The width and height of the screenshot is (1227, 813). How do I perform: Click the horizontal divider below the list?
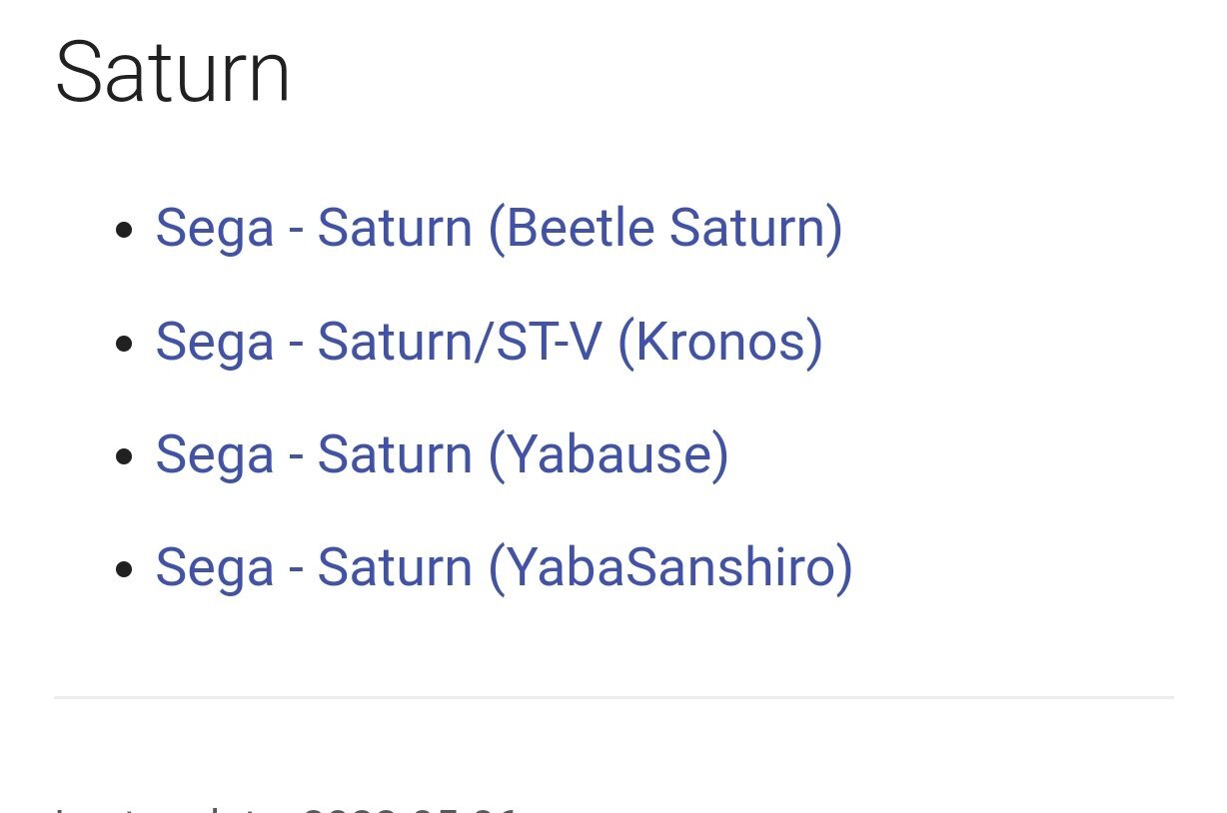coord(613,697)
